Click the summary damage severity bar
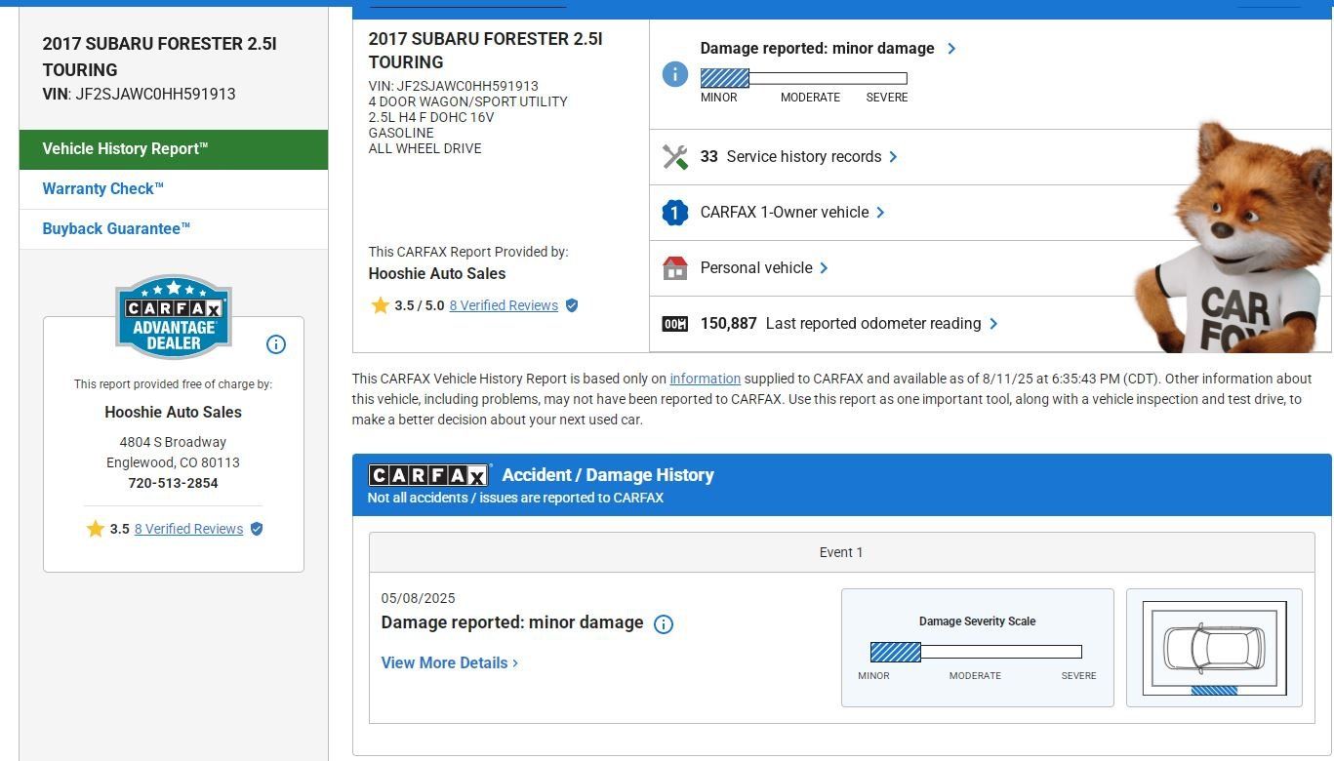This screenshot has height=761, width=1334. click(x=804, y=78)
